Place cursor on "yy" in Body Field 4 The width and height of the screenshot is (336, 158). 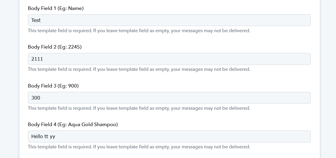(x=52, y=137)
